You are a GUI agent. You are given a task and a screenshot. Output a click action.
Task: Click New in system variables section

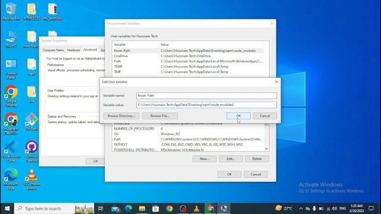pyautogui.click(x=204, y=159)
